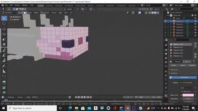The width and height of the screenshot is (198, 111).
Task: Select the Scale tool
Action: [x=4, y=39]
